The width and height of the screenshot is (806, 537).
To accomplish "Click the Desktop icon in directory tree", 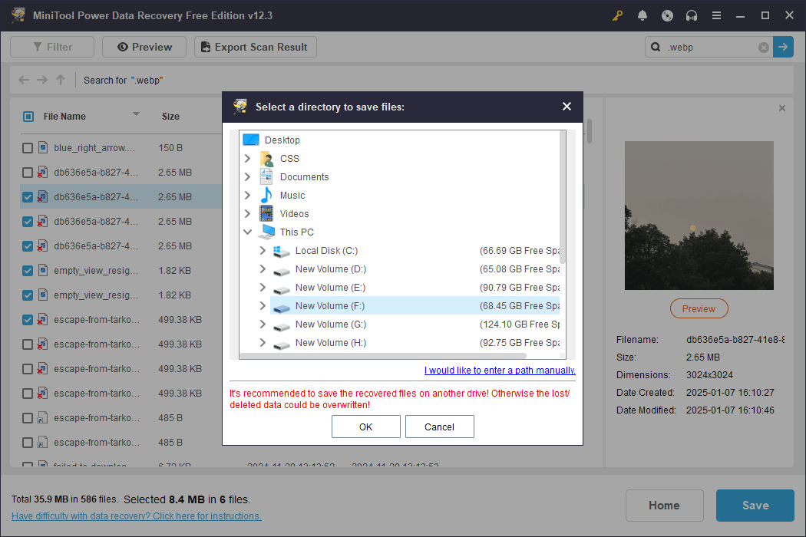I will click(x=251, y=140).
